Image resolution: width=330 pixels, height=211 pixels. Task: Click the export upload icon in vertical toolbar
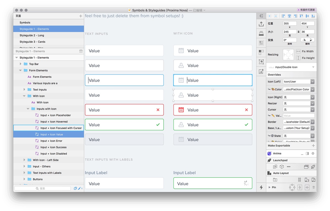tap(261, 24)
